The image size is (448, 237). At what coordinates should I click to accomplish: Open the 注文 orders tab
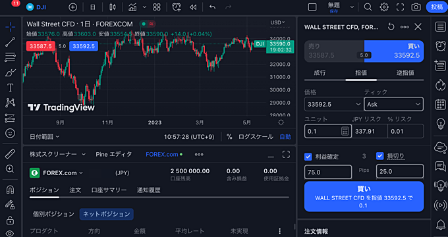tap(75, 190)
